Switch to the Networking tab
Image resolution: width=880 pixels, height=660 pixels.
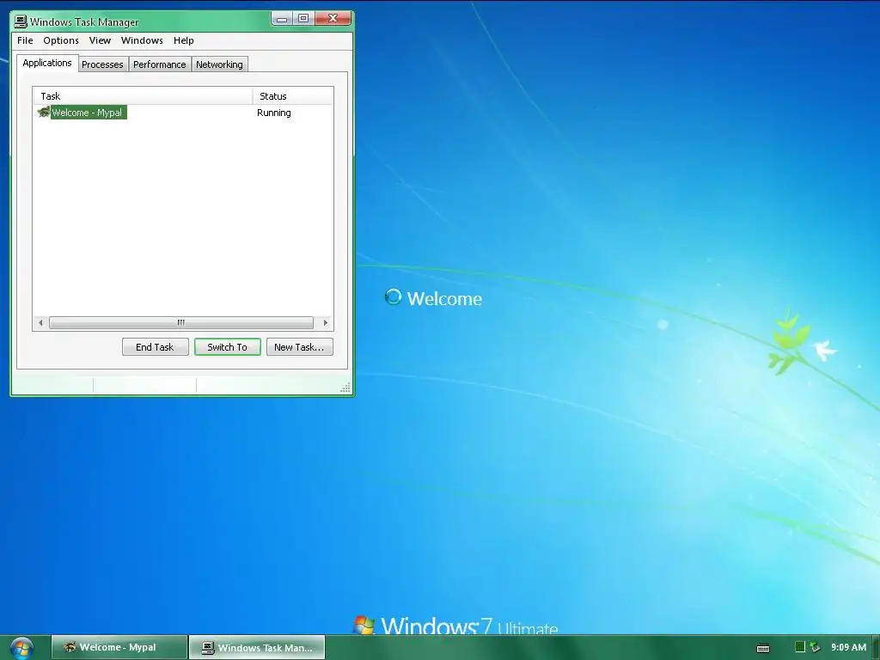point(219,64)
